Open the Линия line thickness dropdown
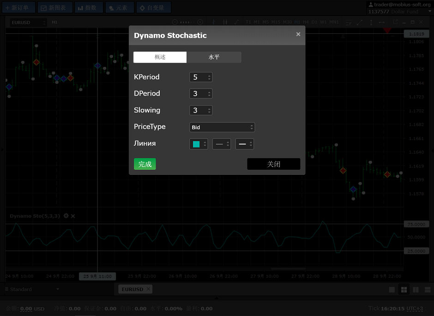 click(x=244, y=144)
